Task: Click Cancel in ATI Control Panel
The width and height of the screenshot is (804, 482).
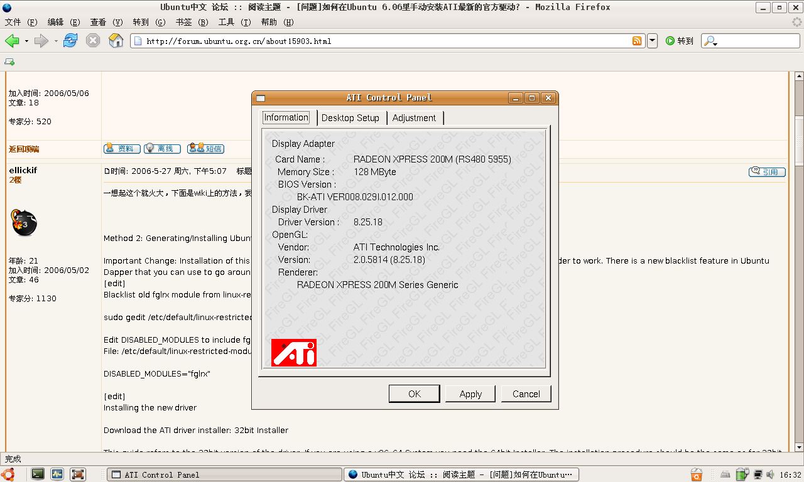Action: pyautogui.click(x=526, y=394)
